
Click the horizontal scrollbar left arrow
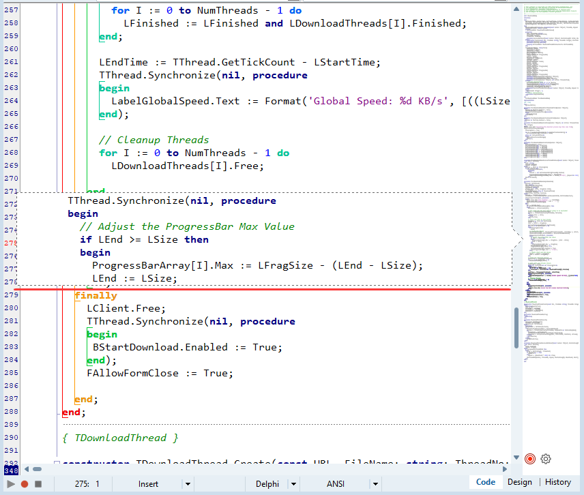point(27,469)
